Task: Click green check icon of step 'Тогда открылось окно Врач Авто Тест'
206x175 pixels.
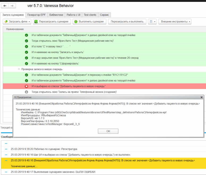Action: tap(26, 41)
